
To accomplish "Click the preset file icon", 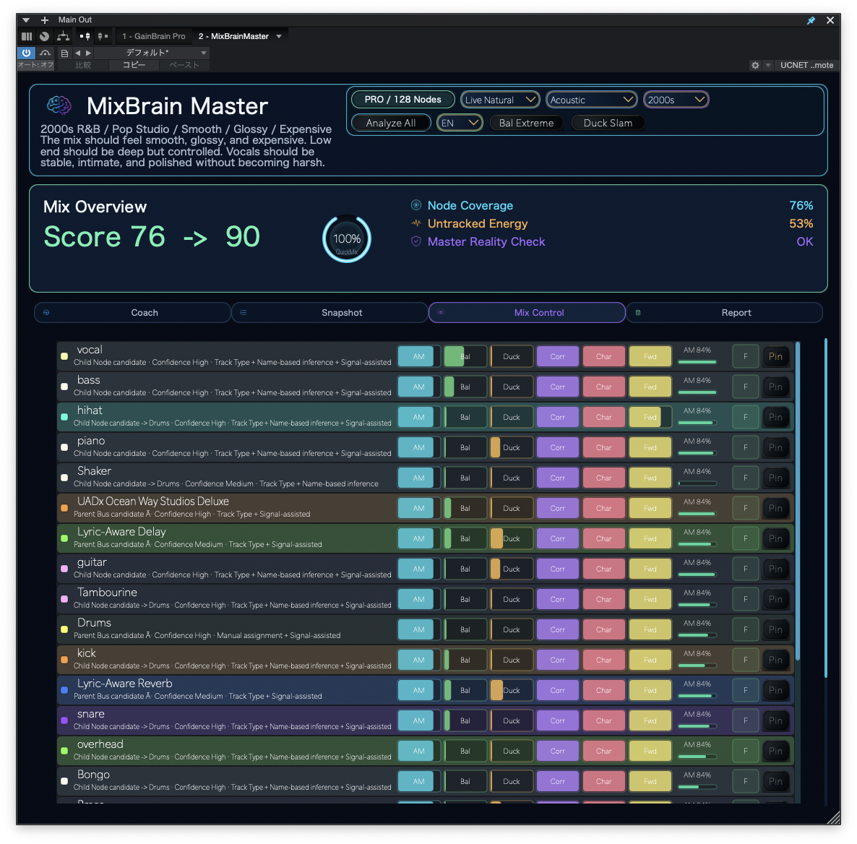I will point(64,53).
